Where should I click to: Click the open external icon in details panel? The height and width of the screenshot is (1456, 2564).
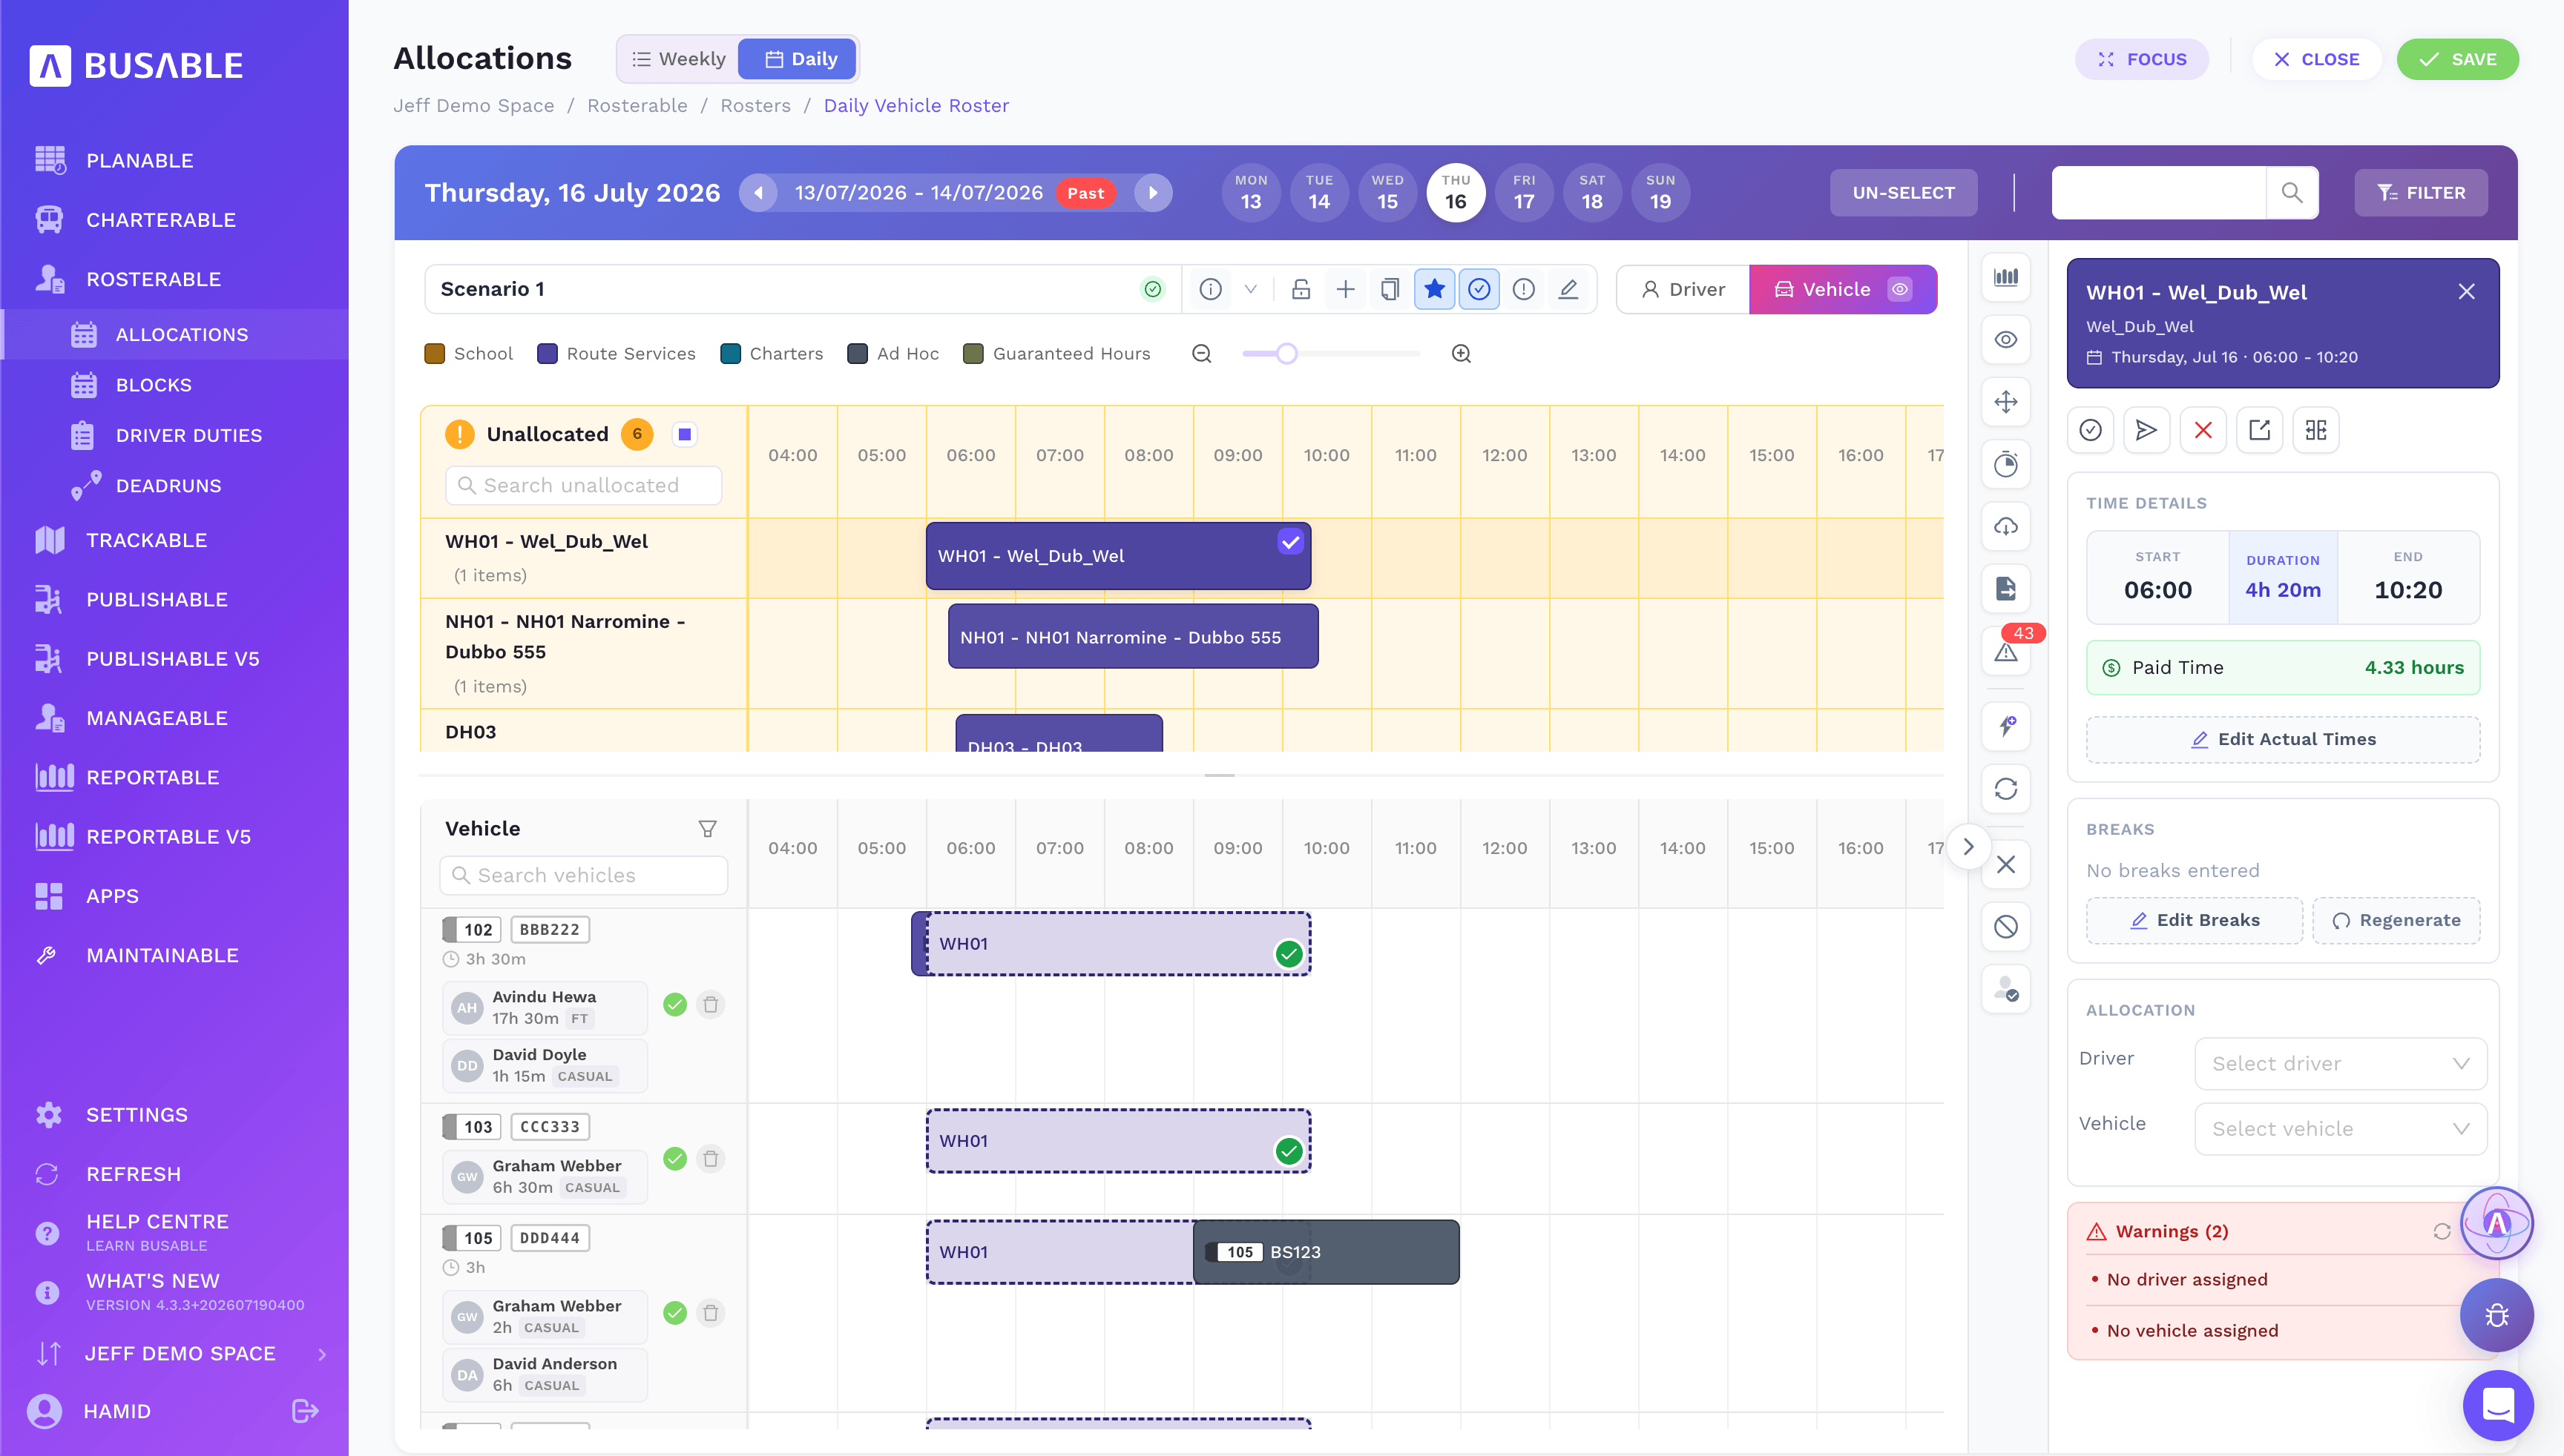pyautogui.click(x=2260, y=430)
